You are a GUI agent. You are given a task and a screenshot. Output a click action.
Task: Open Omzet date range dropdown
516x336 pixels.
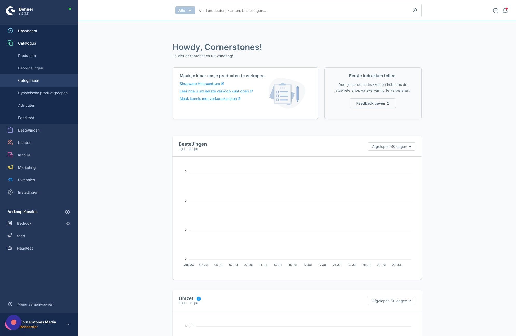[391, 301]
